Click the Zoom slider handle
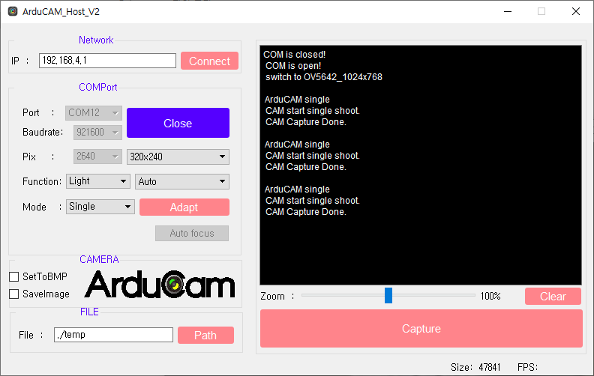 [x=388, y=295]
